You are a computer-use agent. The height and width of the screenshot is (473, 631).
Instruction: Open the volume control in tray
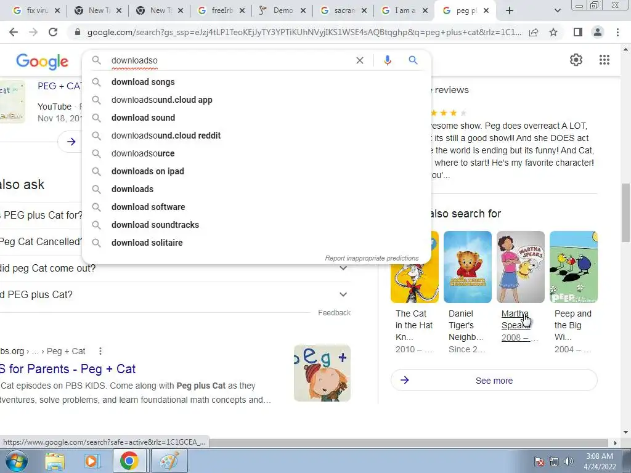pos(568,461)
